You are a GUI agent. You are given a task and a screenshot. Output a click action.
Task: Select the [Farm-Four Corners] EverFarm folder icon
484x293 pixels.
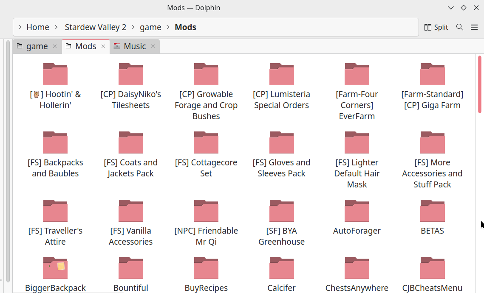point(357,74)
